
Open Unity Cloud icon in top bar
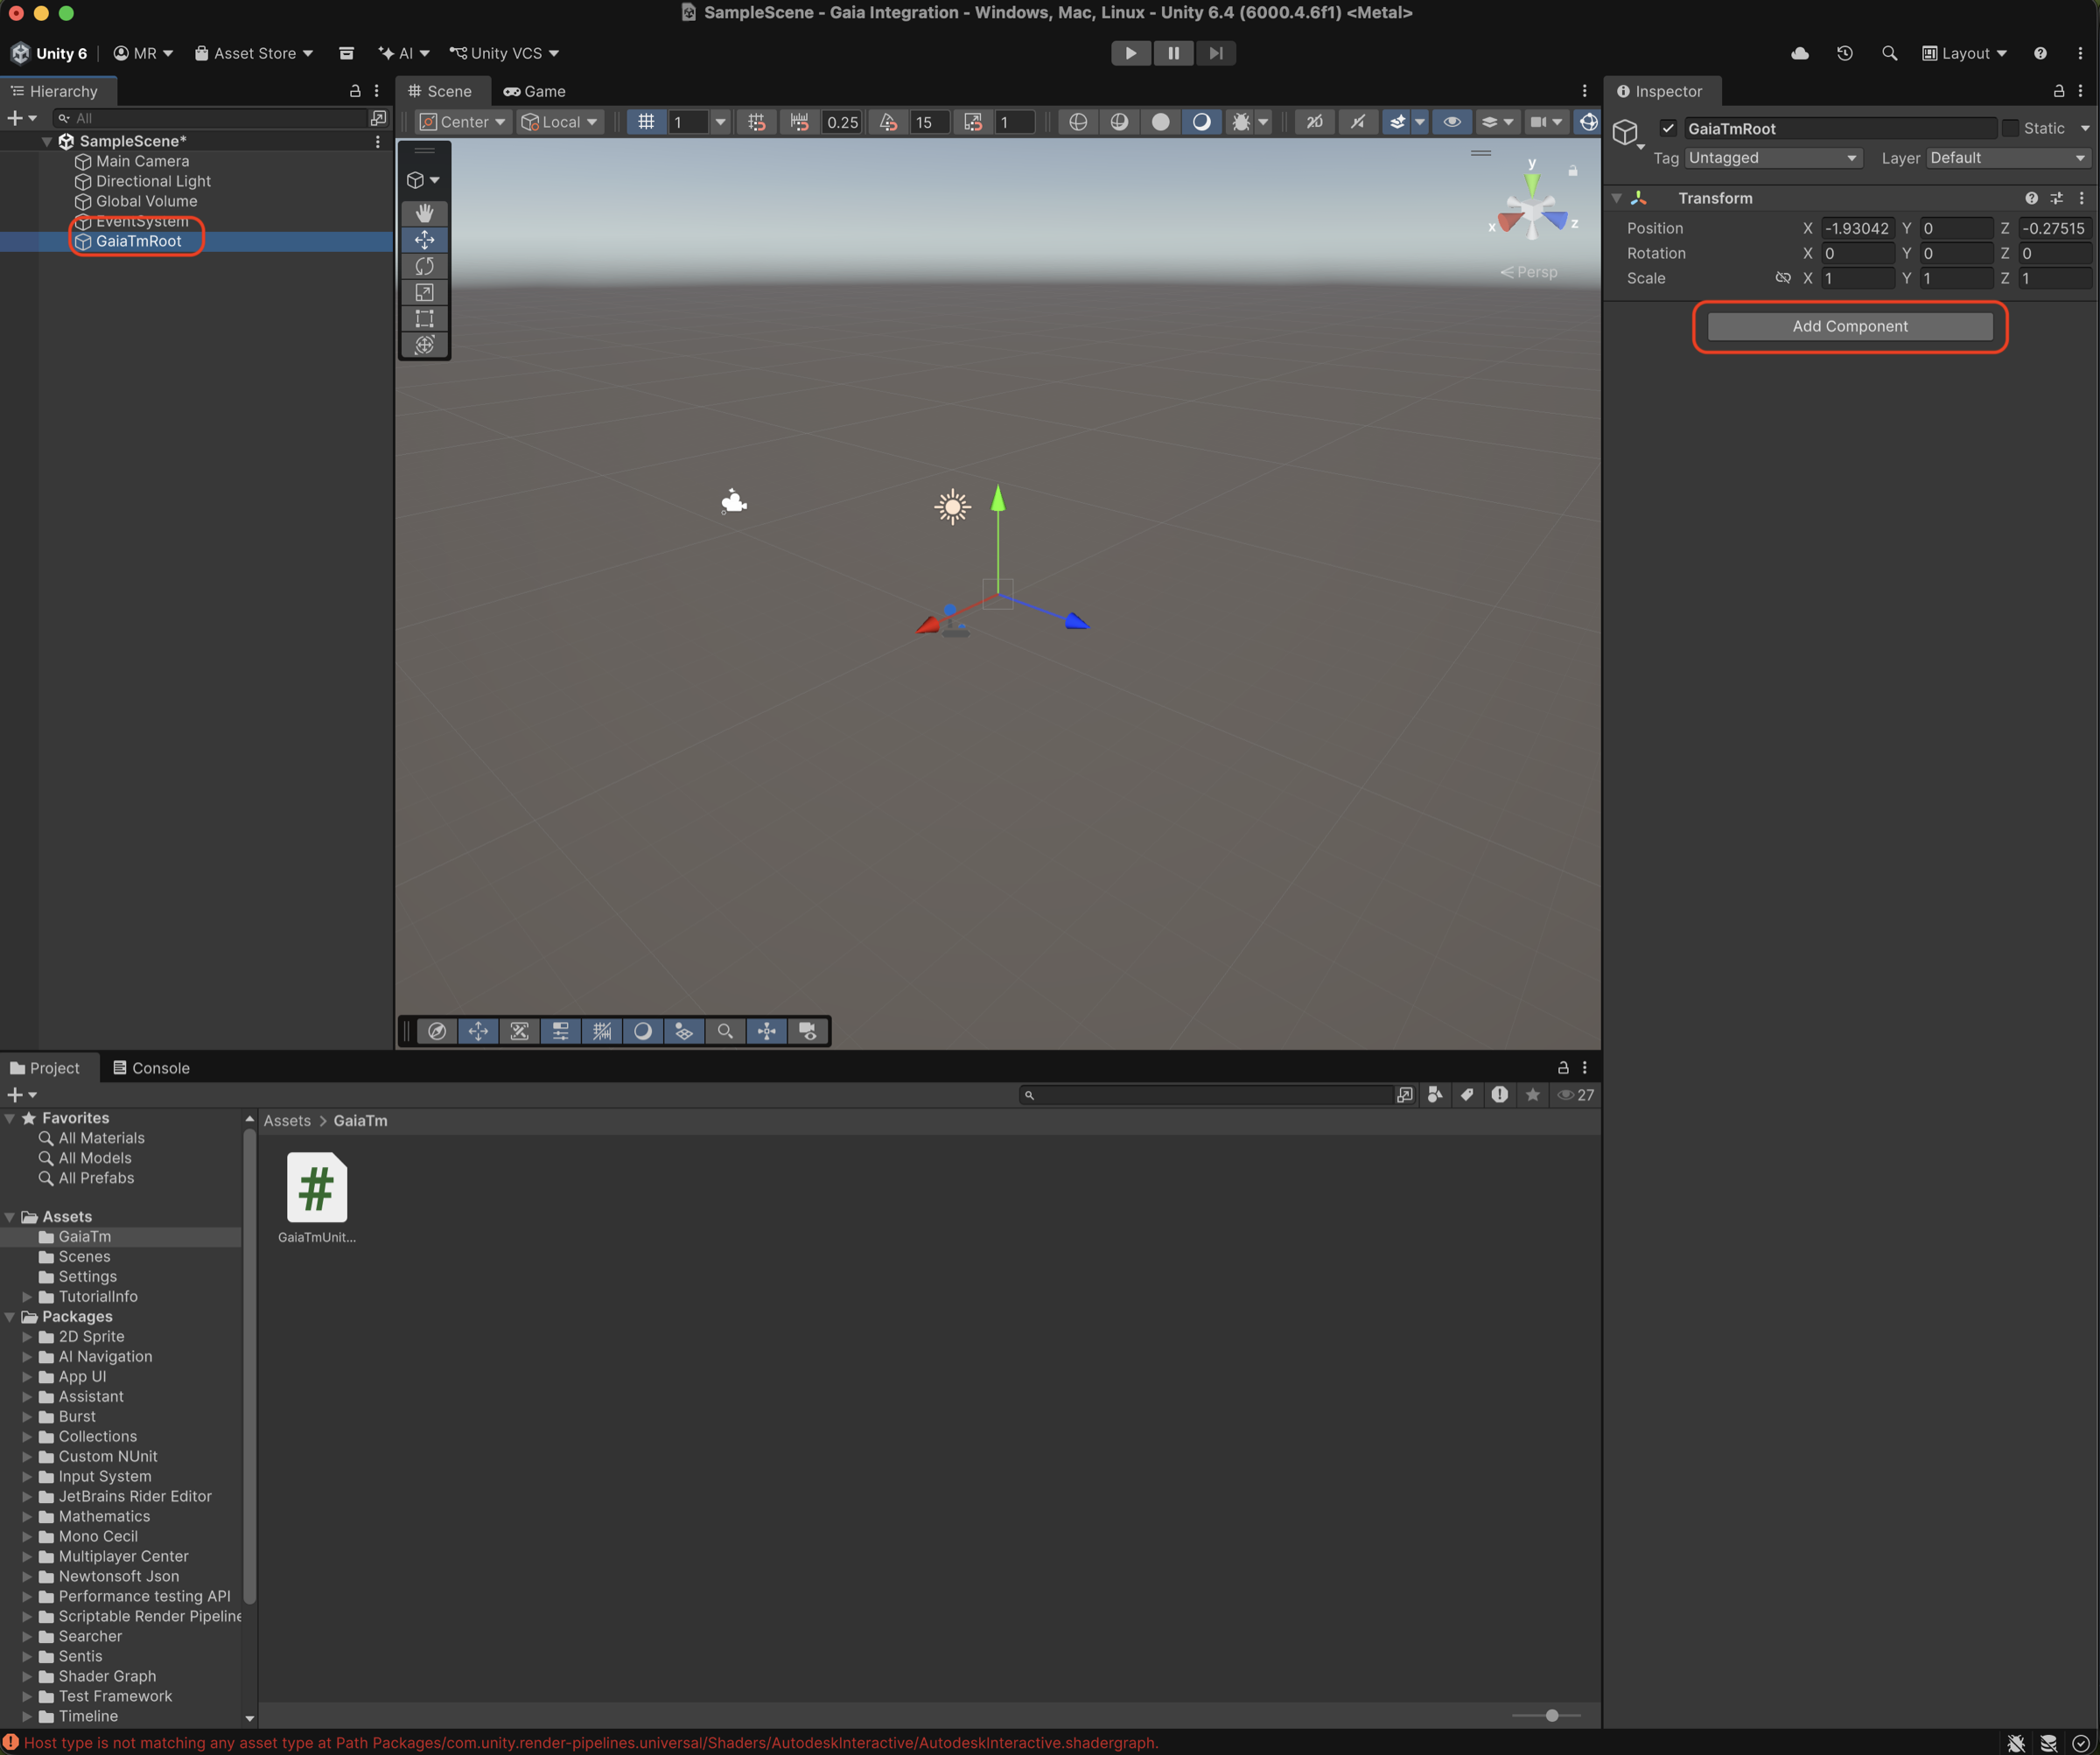[x=1800, y=53]
